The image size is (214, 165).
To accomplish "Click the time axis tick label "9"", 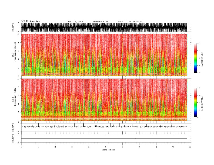I will (x=173, y=147).
